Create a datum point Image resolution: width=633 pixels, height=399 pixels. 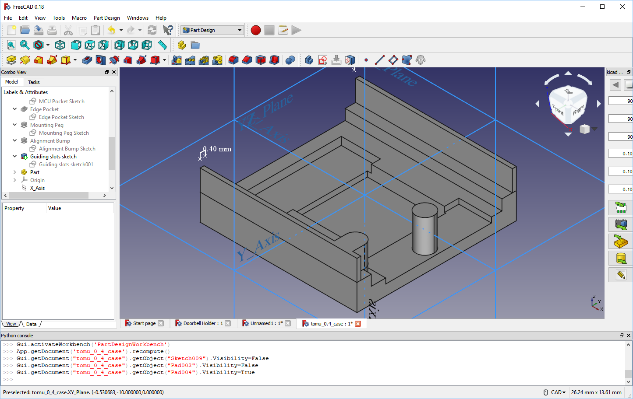366,60
